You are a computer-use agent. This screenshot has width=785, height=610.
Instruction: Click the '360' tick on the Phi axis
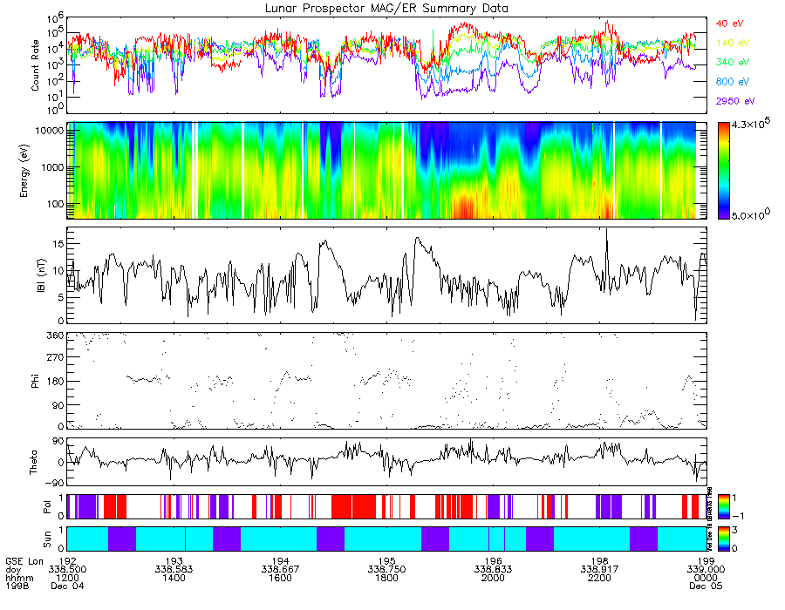coord(56,335)
